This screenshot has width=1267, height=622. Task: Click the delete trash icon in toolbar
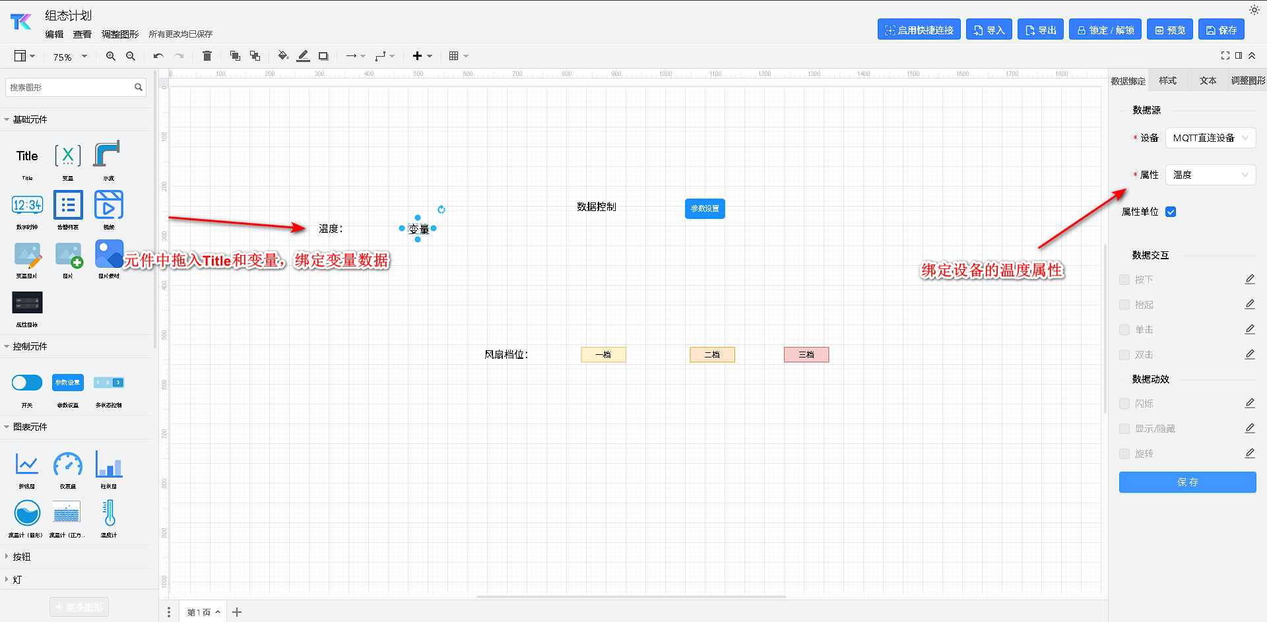pyautogui.click(x=207, y=56)
